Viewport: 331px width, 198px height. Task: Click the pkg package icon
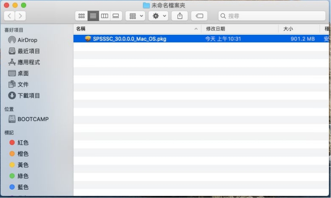88,39
